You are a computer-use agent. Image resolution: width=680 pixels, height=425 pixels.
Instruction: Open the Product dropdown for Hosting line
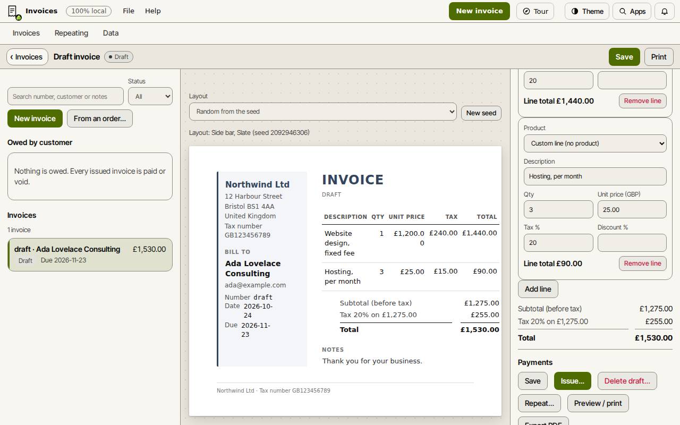[595, 143]
